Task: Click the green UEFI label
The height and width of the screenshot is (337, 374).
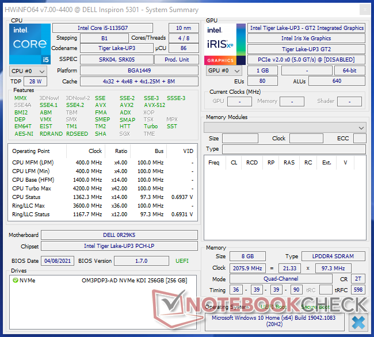Action: [182, 261]
